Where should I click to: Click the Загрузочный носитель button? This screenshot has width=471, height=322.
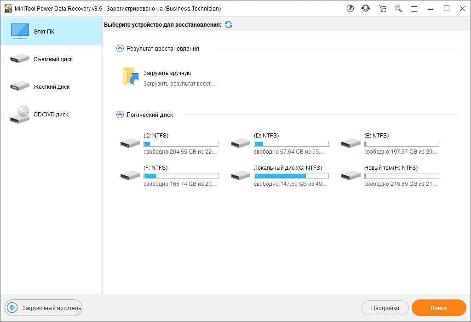pos(44,308)
